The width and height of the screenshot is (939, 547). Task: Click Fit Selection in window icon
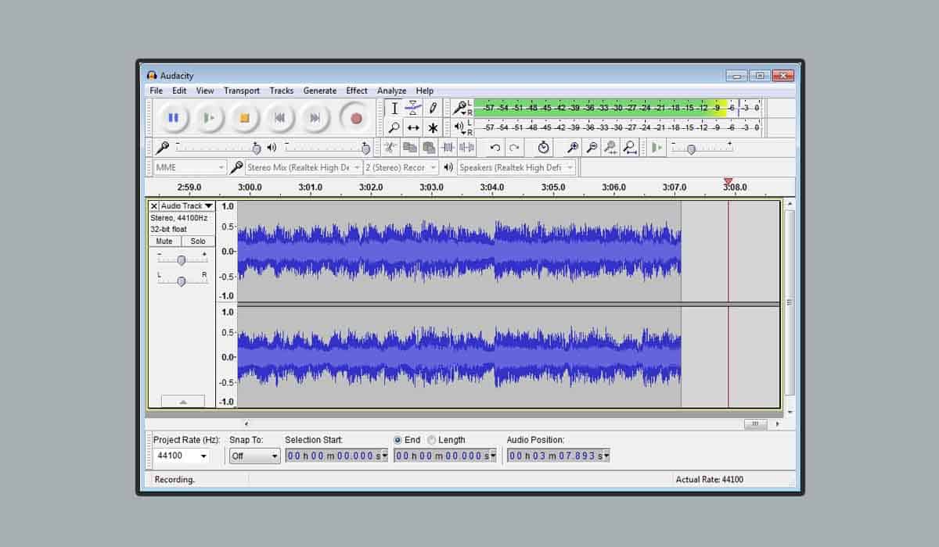(610, 147)
